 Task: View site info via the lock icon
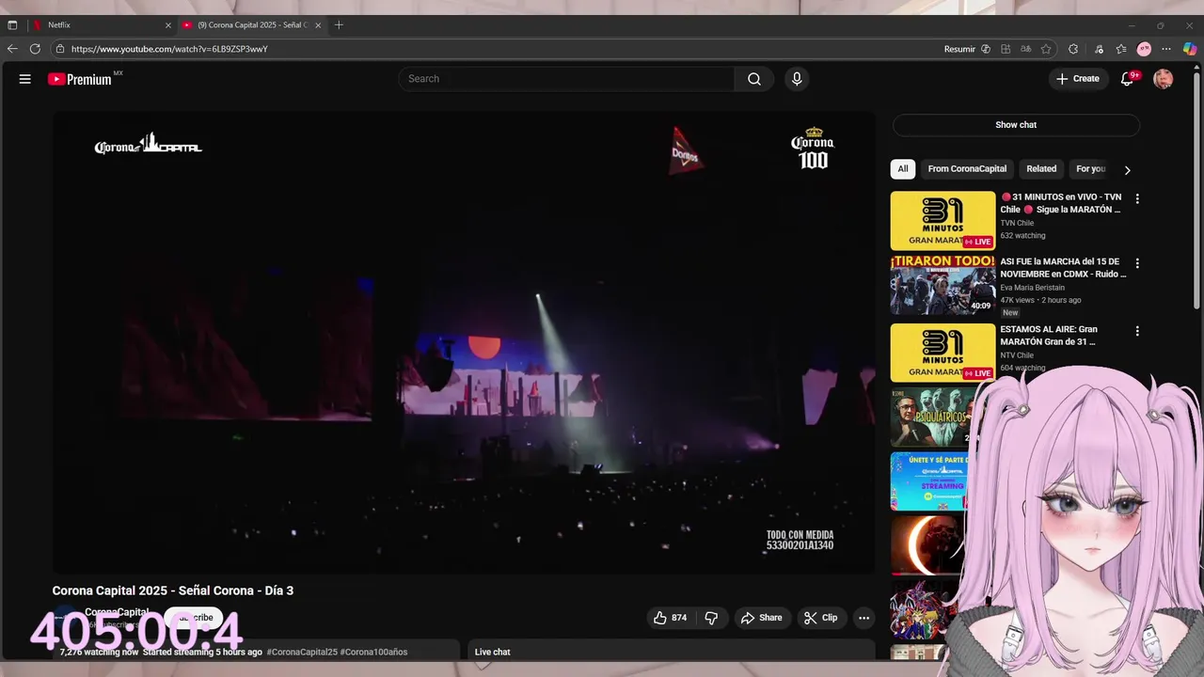(60, 49)
